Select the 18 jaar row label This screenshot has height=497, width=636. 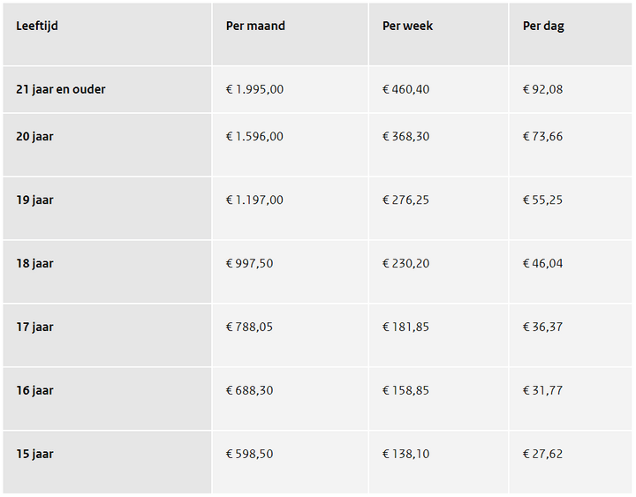click(x=34, y=263)
